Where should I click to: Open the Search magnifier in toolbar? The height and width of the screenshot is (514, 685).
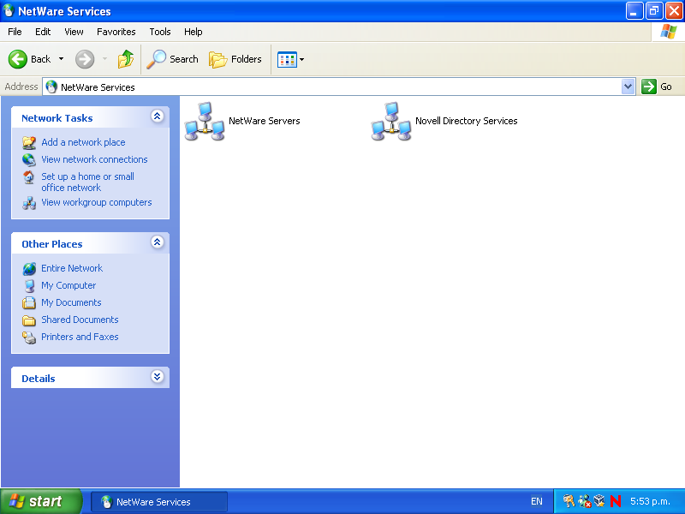click(x=156, y=59)
